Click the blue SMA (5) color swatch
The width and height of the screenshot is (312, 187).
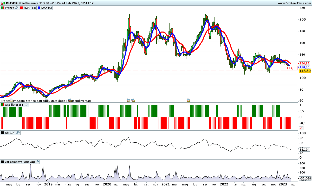[39, 8]
